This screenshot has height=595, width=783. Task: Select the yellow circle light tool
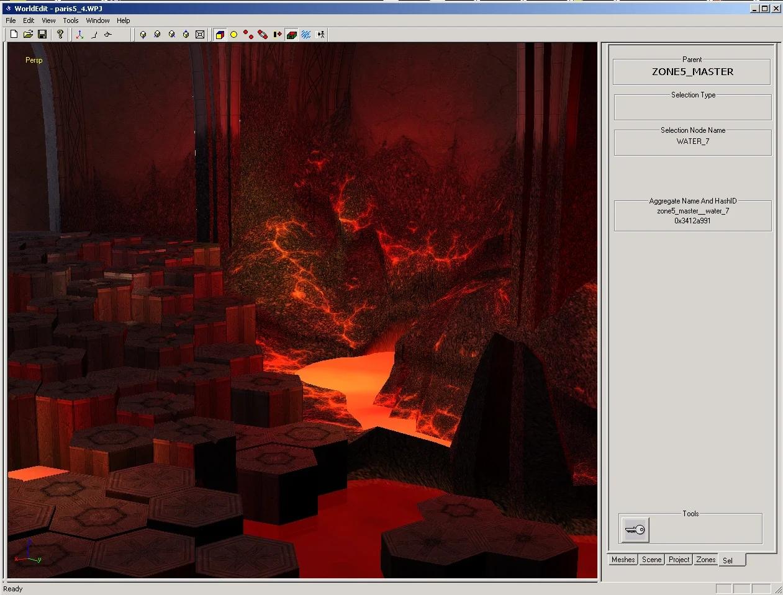coord(234,34)
